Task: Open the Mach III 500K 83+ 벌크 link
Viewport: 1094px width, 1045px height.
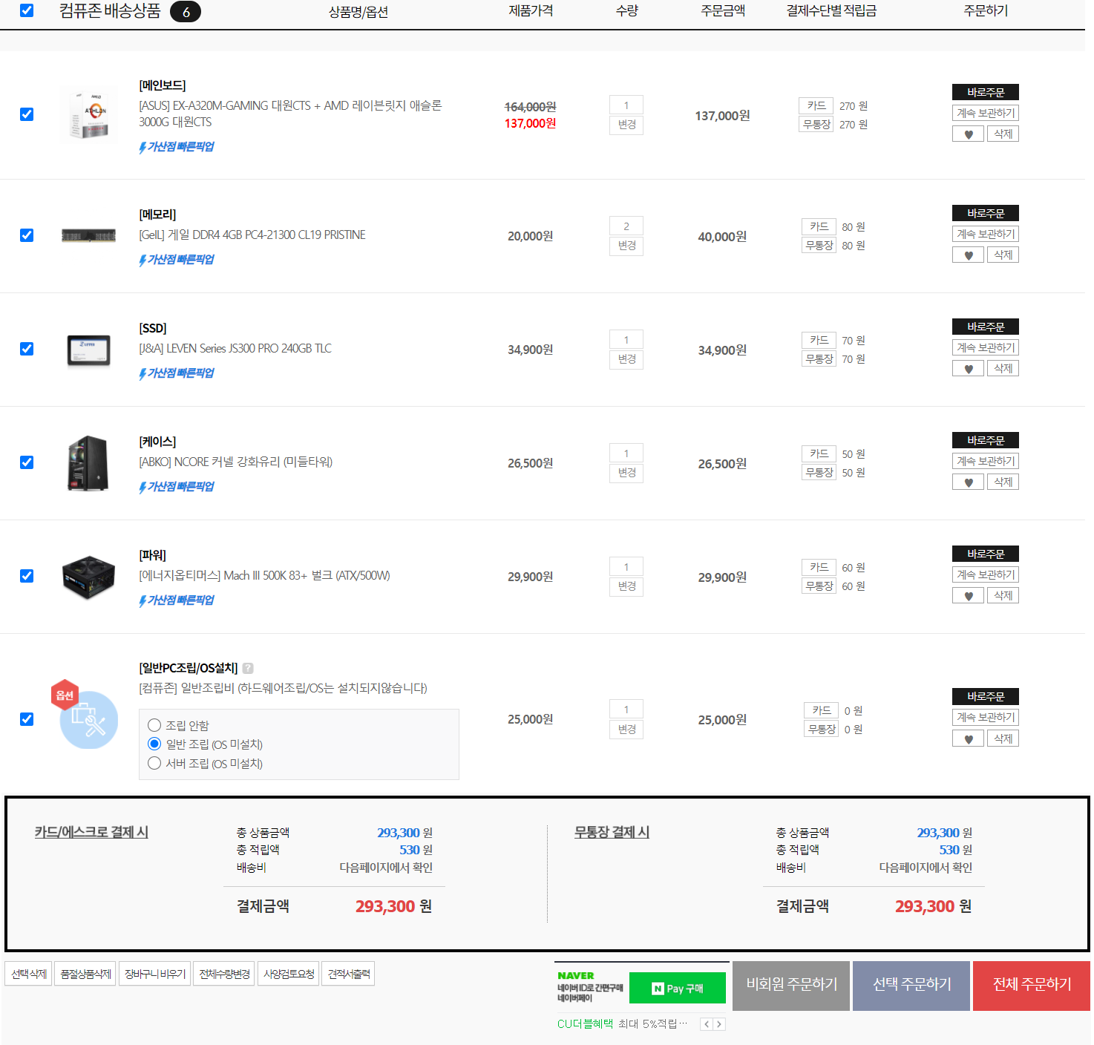Action: coord(264,576)
